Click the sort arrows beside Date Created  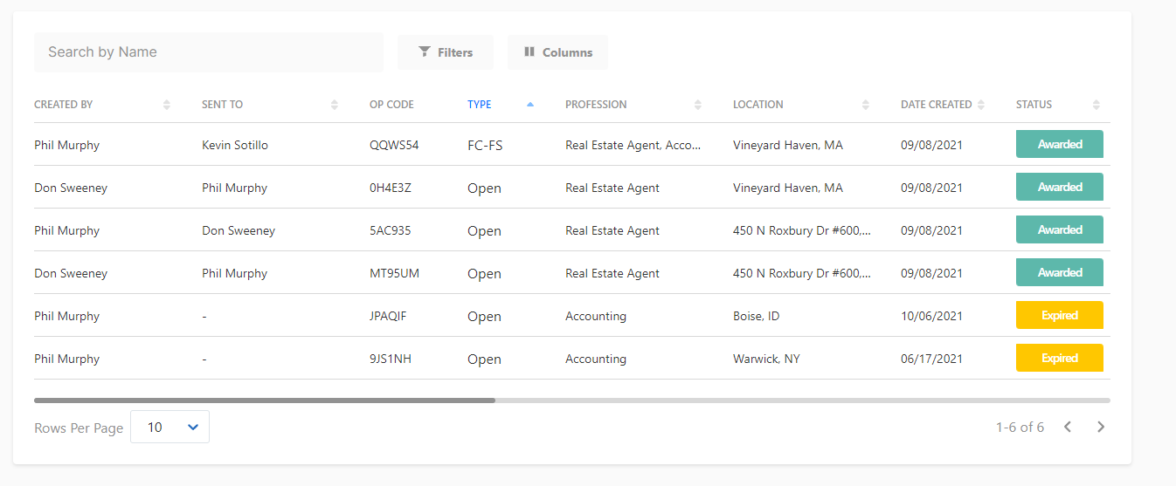tap(981, 105)
